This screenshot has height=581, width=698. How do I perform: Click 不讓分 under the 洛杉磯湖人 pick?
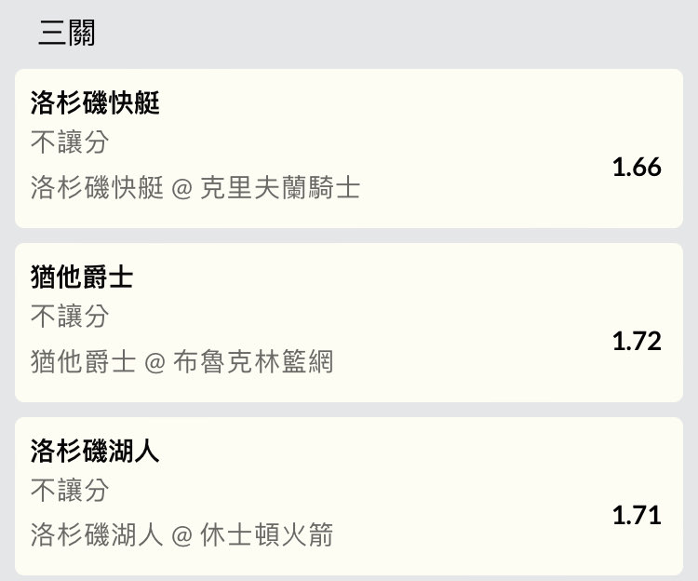(70, 490)
